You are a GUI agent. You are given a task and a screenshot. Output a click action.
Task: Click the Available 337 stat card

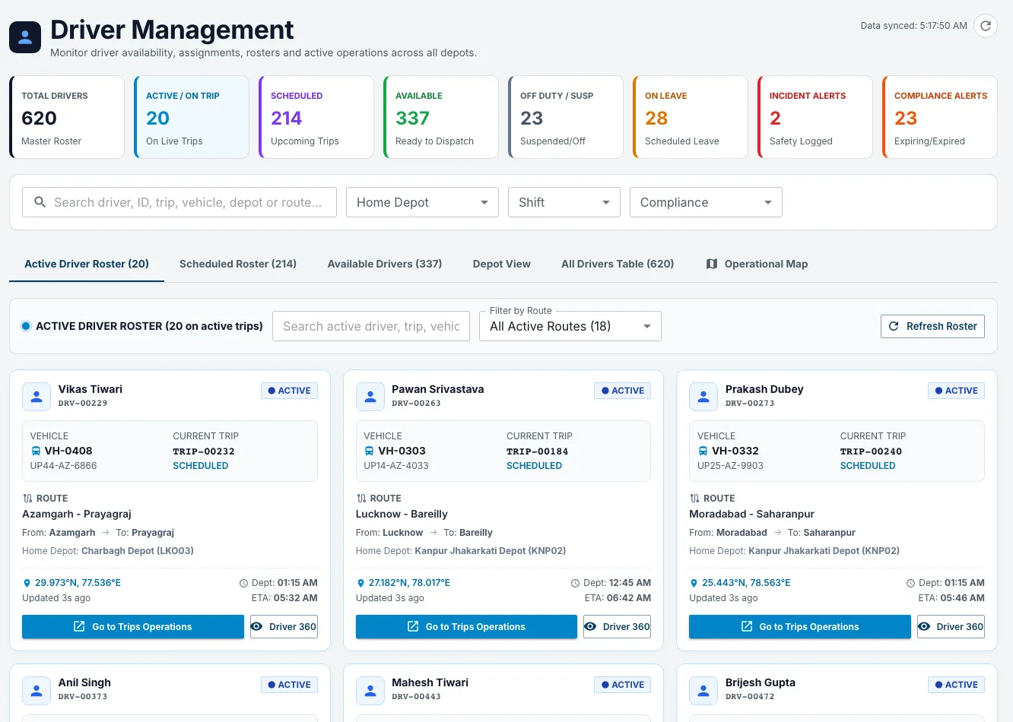pos(441,117)
